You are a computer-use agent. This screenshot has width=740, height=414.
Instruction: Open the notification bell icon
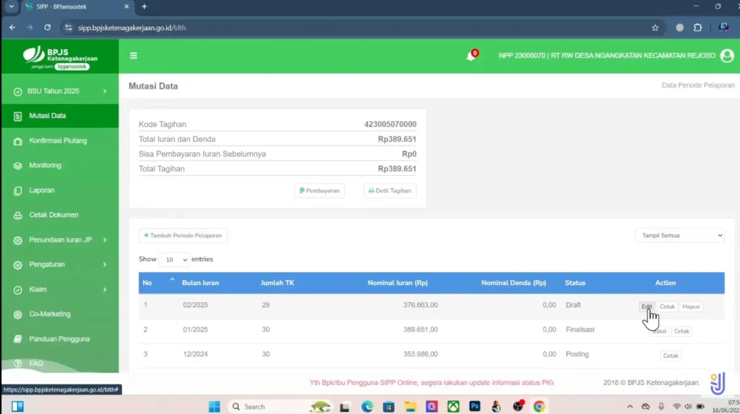471,56
